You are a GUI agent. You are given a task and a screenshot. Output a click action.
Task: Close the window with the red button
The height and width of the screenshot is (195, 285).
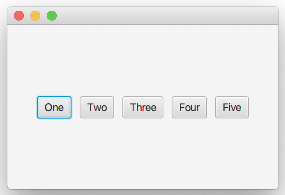19,16
